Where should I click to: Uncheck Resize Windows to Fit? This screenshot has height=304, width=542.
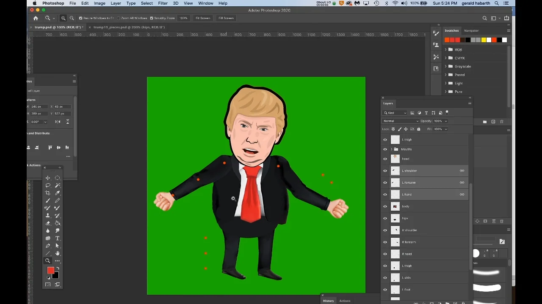pyautogui.click(x=80, y=18)
